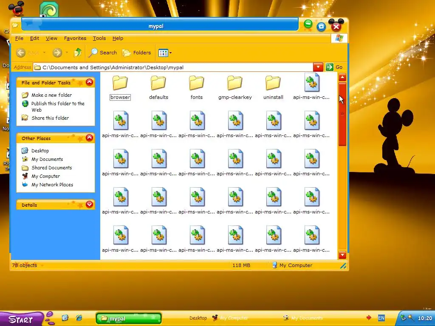The height and width of the screenshot is (326, 435).
Task: Open the Views dropdown arrow
Action: (x=170, y=53)
